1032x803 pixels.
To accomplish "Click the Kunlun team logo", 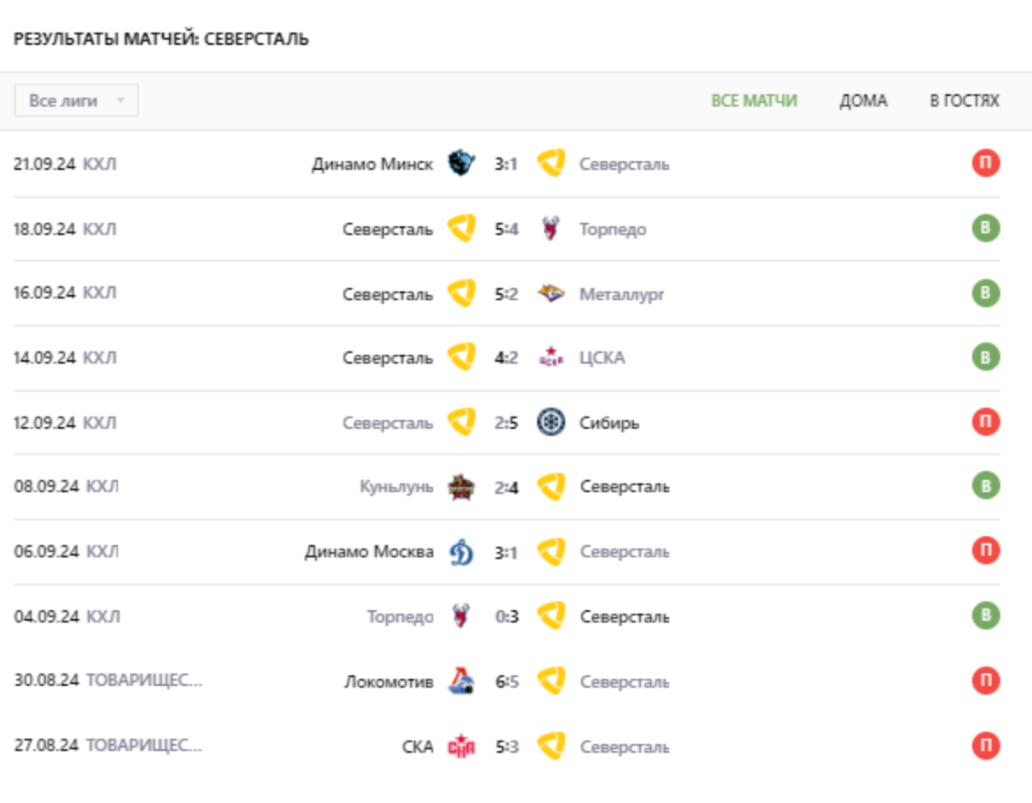I will click(461, 487).
